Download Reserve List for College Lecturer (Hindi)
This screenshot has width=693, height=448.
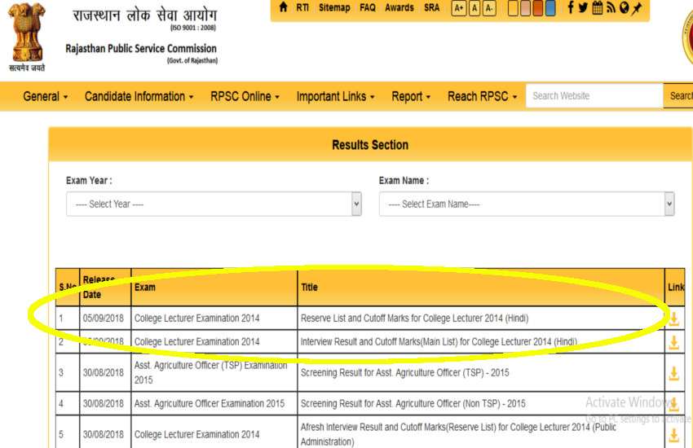673,318
